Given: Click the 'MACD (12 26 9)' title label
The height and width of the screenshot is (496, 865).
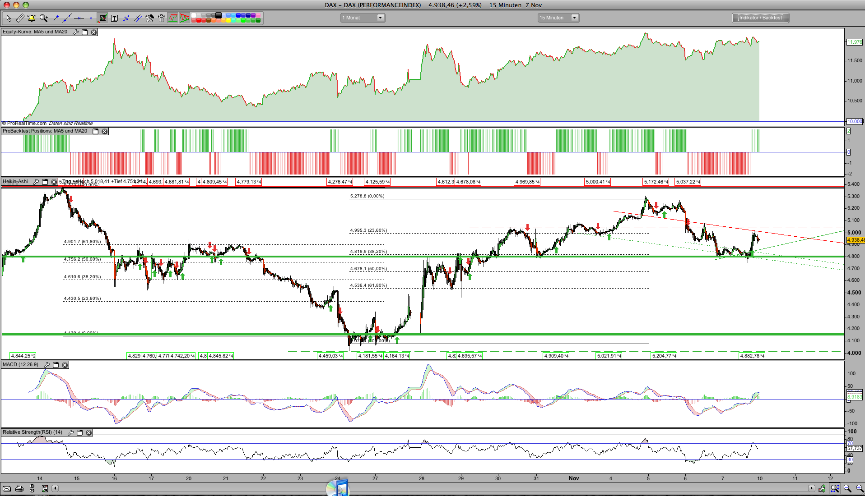Looking at the screenshot, I should click(21, 365).
